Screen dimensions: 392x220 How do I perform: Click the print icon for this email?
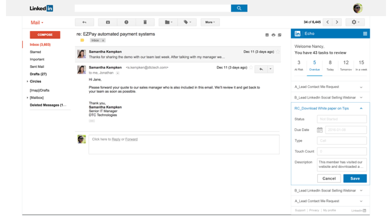273,35
